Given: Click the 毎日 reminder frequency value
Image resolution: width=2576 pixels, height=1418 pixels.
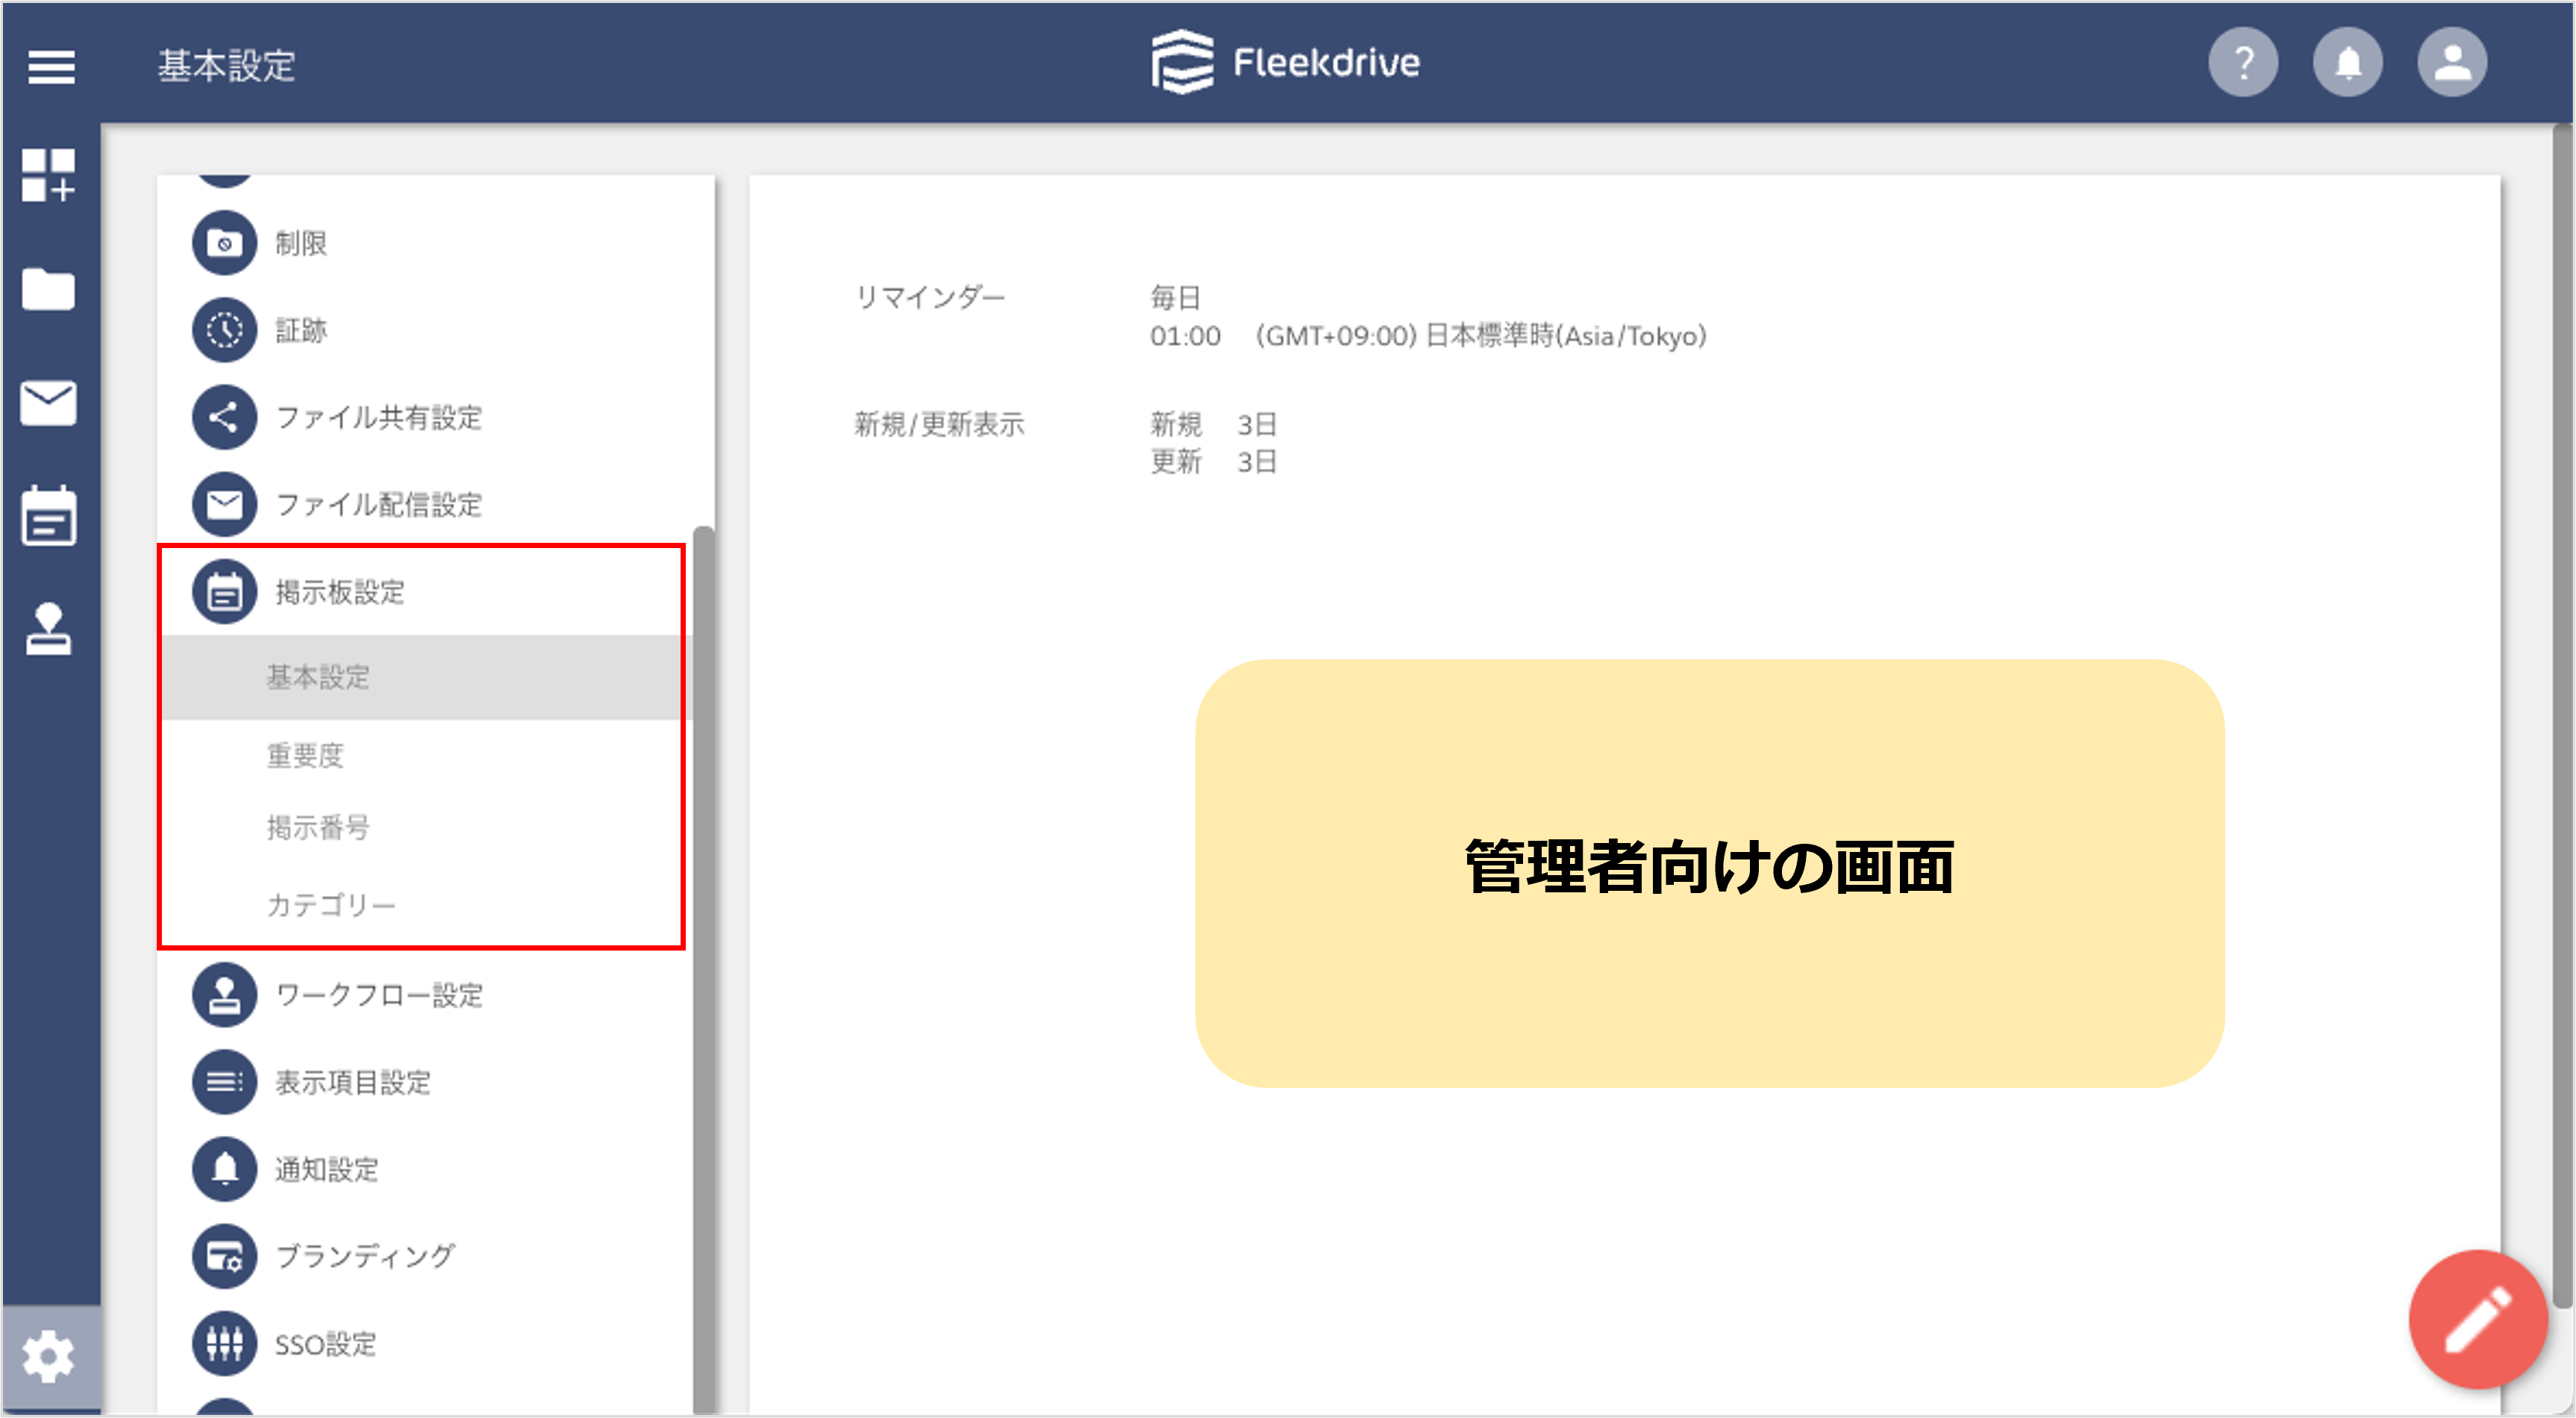Looking at the screenshot, I should tap(1175, 297).
